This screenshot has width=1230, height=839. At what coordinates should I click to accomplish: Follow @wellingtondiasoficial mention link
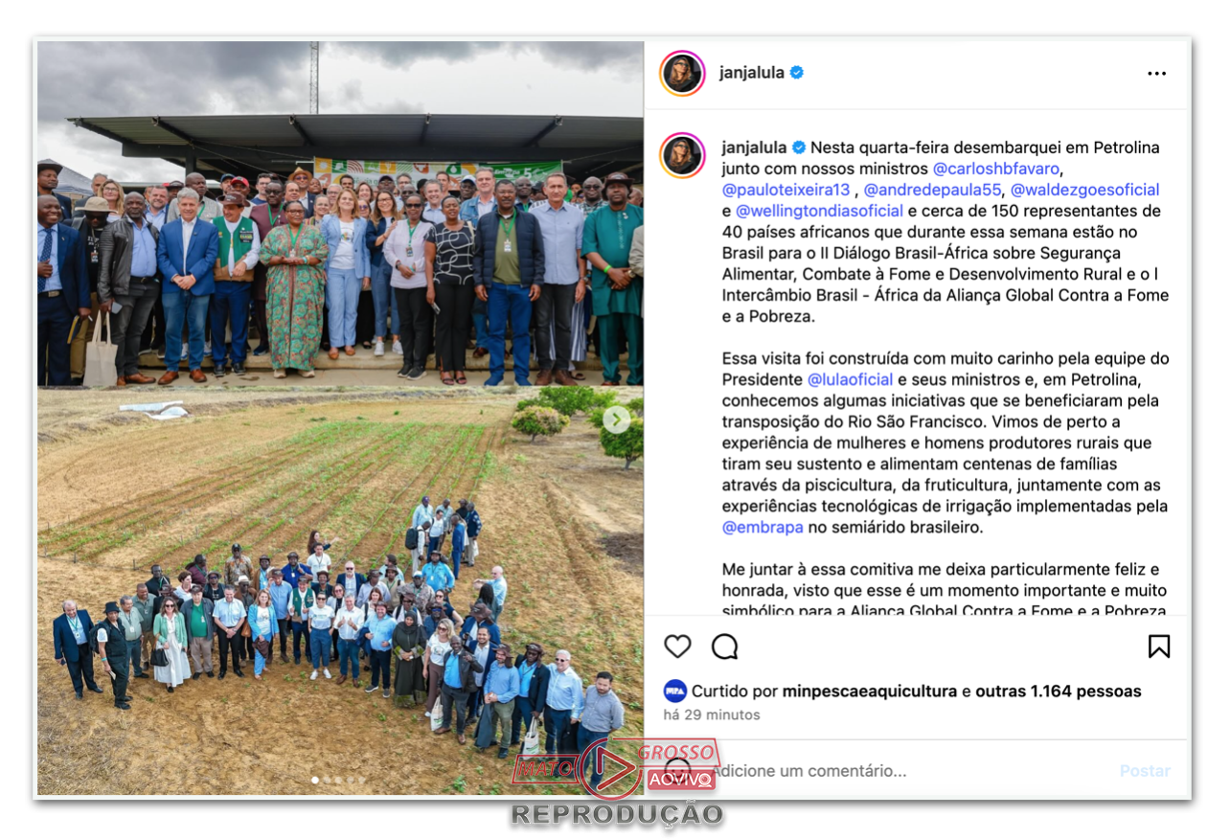pos(820,211)
